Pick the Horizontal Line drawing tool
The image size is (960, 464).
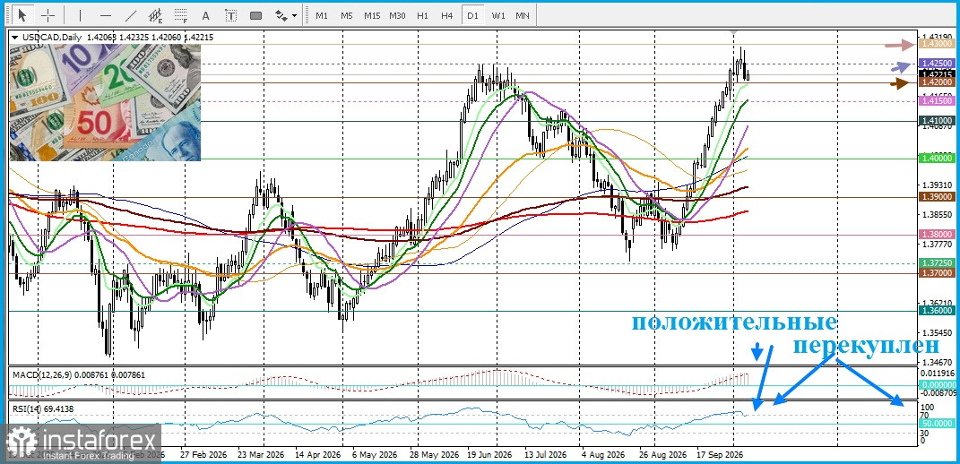pyautogui.click(x=105, y=14)
